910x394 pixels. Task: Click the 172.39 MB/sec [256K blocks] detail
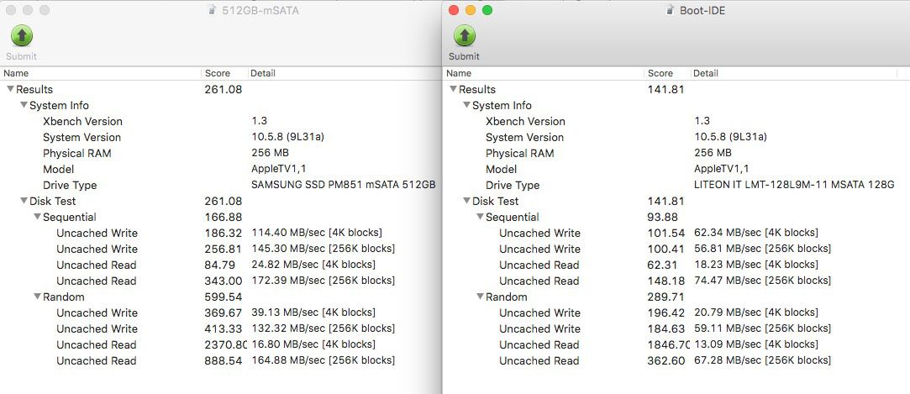pyautogui.click(x=323, y=281)
